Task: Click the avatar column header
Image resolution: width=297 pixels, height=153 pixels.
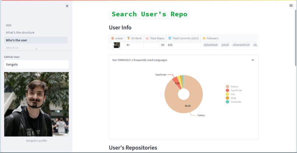Action: (x=117, y=38)
